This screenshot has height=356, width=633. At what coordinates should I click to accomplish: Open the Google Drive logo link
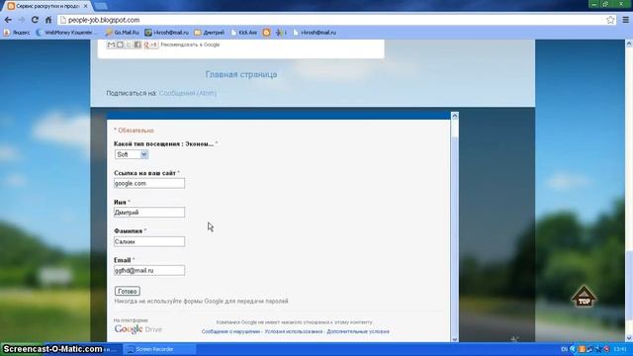pyautogui.click(x=138, y=329)
